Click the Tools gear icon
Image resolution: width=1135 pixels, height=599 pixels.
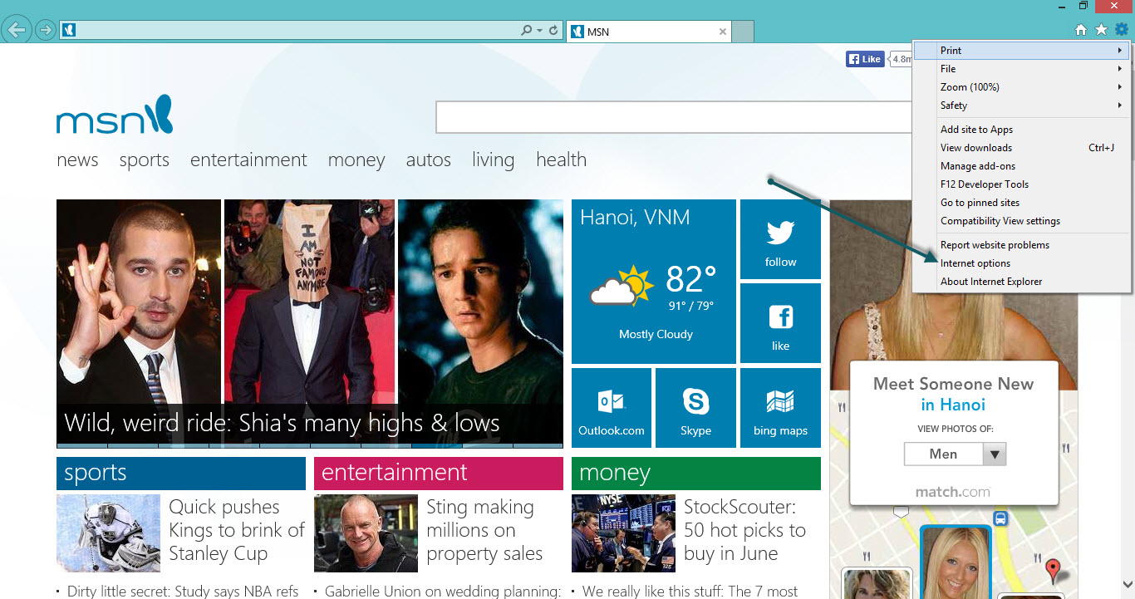tap(1122, 30)
